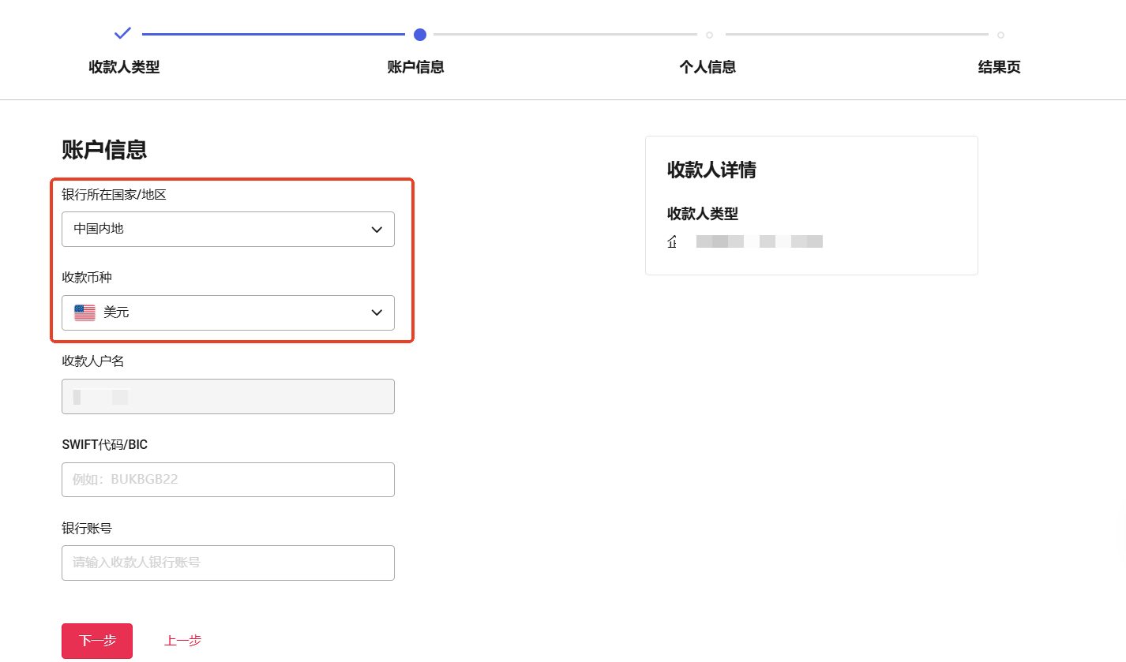Click the step circle above 结果页
This screenshot has width=1126, height=662.
click(x=1000, y=35)
